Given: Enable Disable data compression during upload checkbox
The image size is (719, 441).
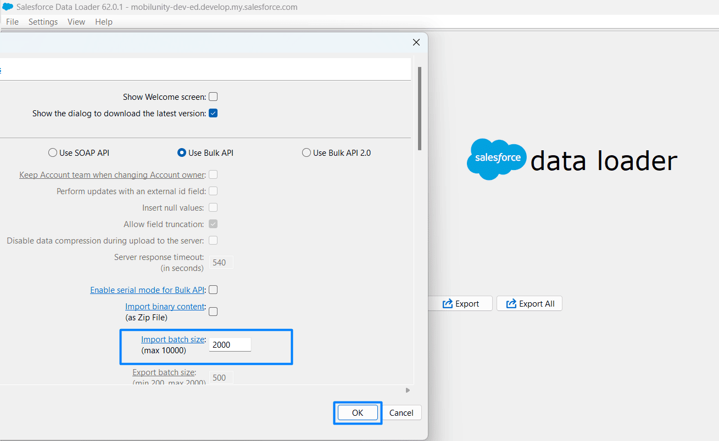Looking at the screenshot, I should [x=213, y=240].
